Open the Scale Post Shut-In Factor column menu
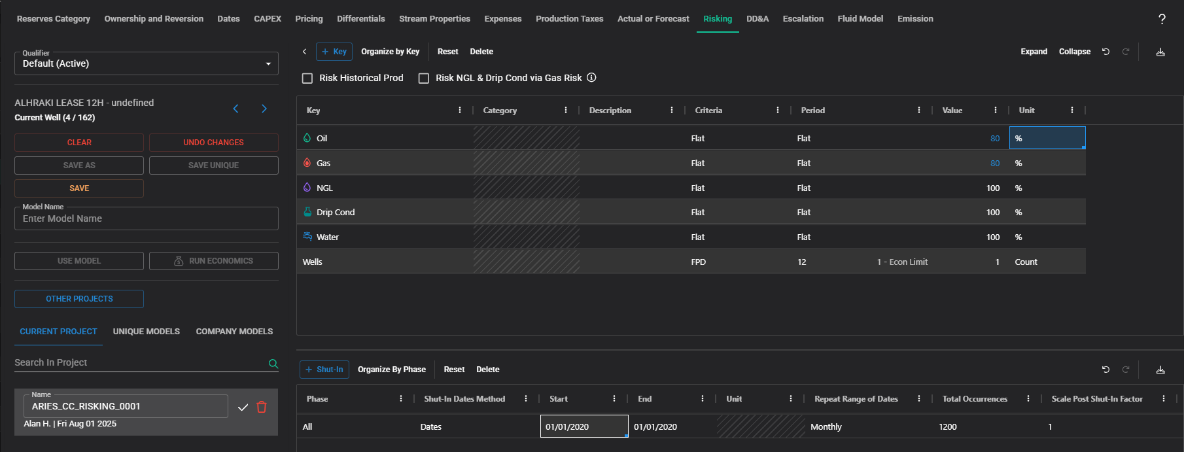This screenshot has width=1184, height=452. [1164, 399]
